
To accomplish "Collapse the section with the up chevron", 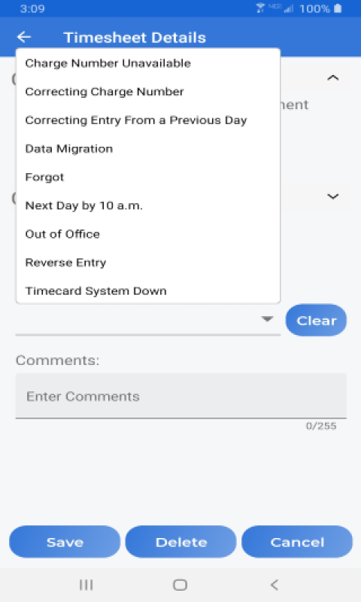I will (x=332, y=78).
